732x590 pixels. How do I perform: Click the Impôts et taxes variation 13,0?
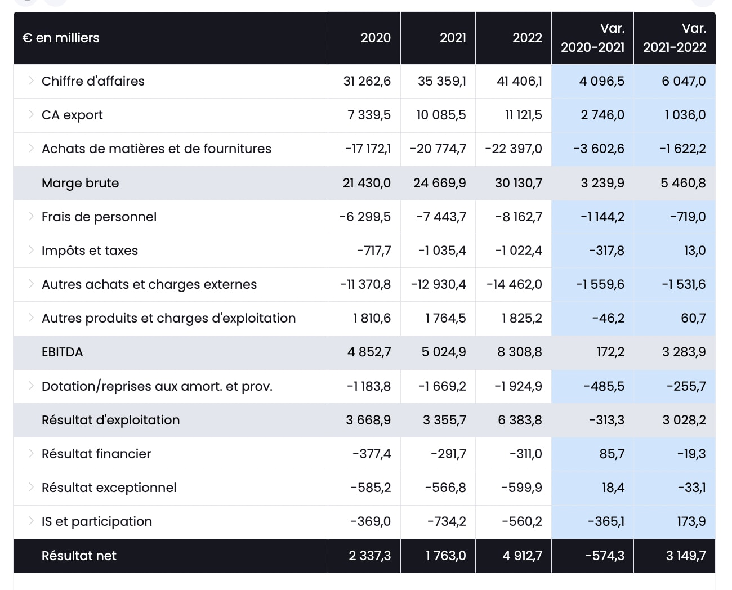click(694, 251)
